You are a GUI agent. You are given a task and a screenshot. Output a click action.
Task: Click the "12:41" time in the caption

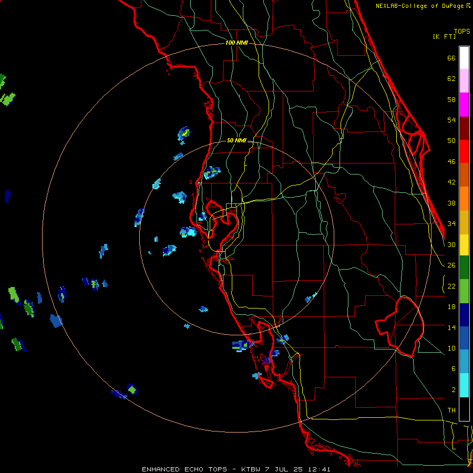320,469
